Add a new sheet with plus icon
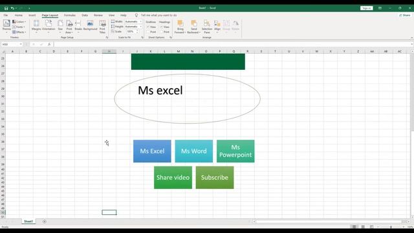 point(45,221)
